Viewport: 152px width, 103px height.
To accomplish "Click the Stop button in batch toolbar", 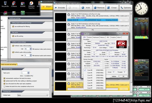I will pyautogui.click(x=73, y=8).
